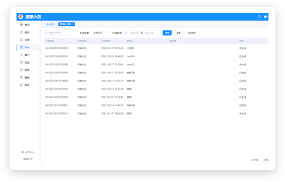Close the active replenishment order tab

click(73, 24)
